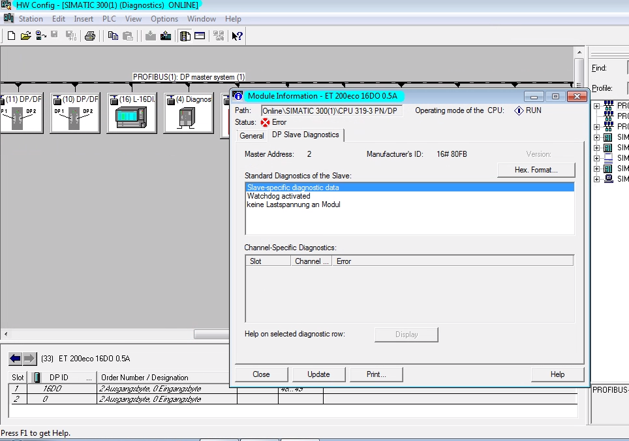Click the context Help arrow icon

[238, 36]
